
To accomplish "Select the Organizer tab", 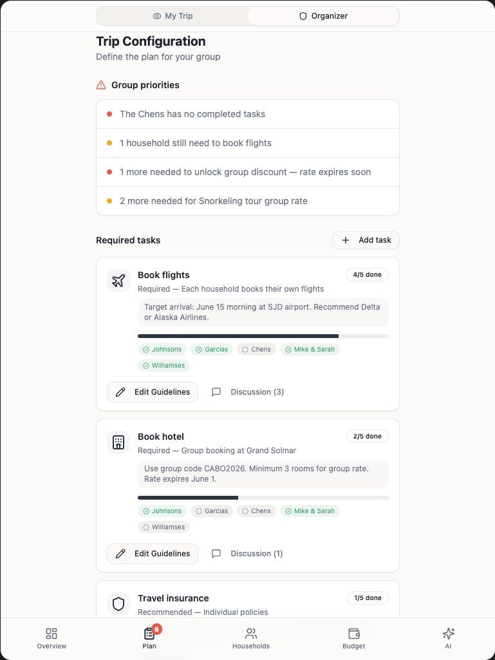I will pos(323,16).
